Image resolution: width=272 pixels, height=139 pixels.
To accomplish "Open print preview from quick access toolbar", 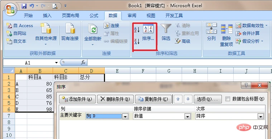I will pyautogui.click(x=55, y=6).
